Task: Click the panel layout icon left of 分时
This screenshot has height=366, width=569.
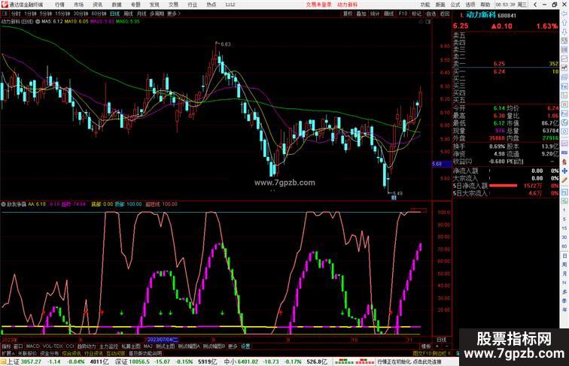Action: [5, 14]
